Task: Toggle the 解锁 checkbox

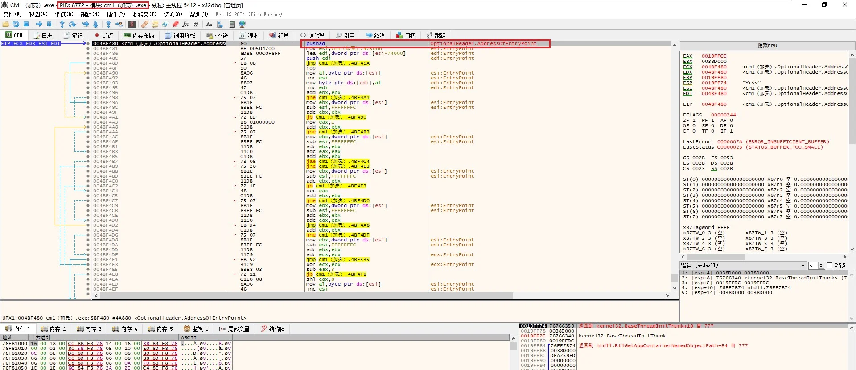Action: click(x=830, y=266)
